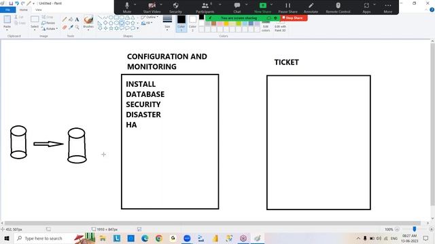Open the Paint help icon
The image size is (435, 244).
pos(432,9)
